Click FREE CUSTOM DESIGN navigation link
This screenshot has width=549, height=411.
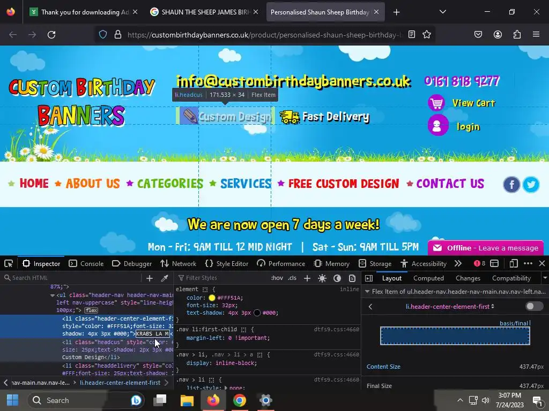[344, 183]
